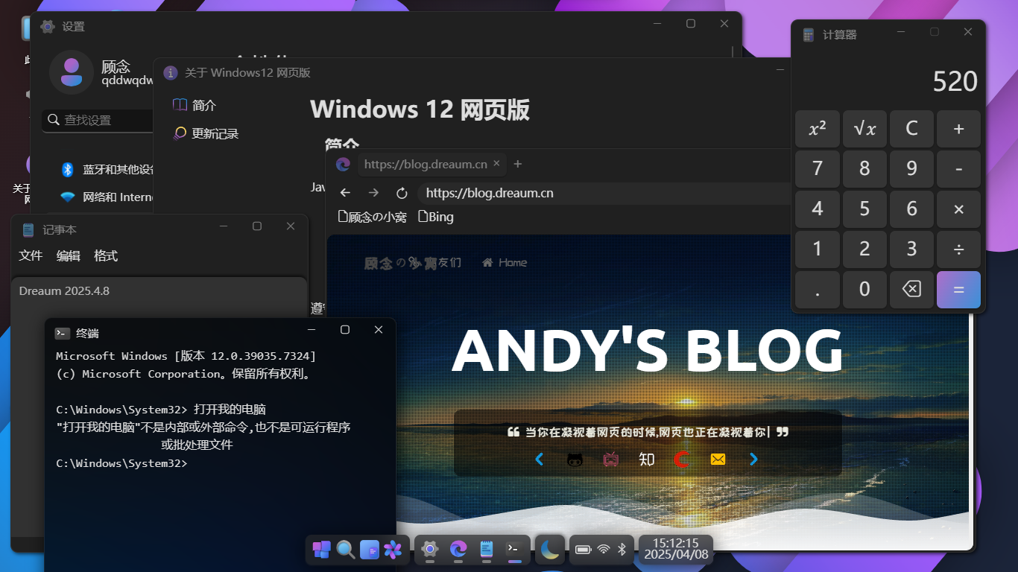Open the Zhihu link icon on the blog
The width and height of the screenshot is (1018, 572).
[646, 460]
